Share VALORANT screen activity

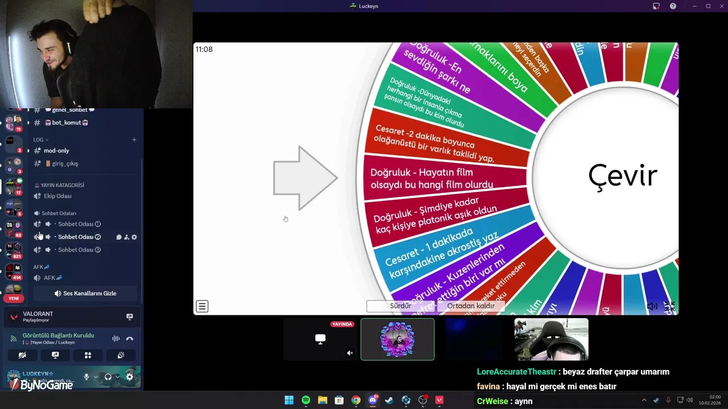click(x=130, y=316)
